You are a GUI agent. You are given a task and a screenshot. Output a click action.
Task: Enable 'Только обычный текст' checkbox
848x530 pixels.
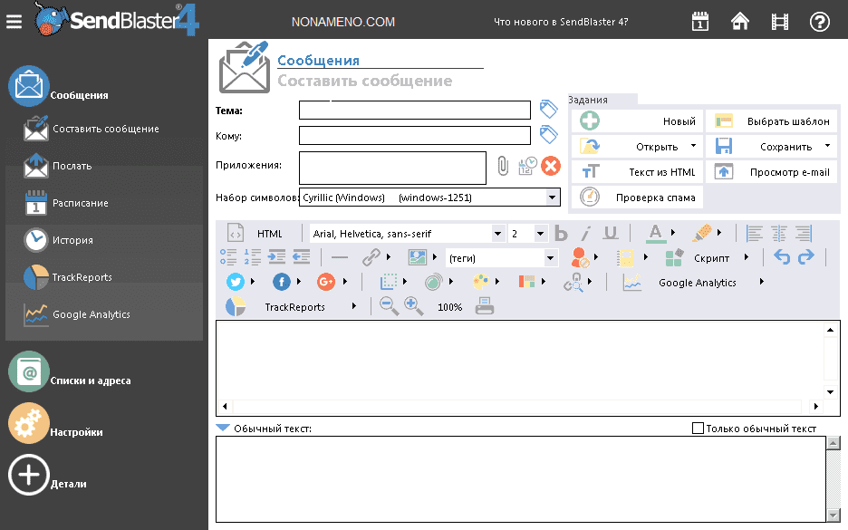(x=698, y=429)
